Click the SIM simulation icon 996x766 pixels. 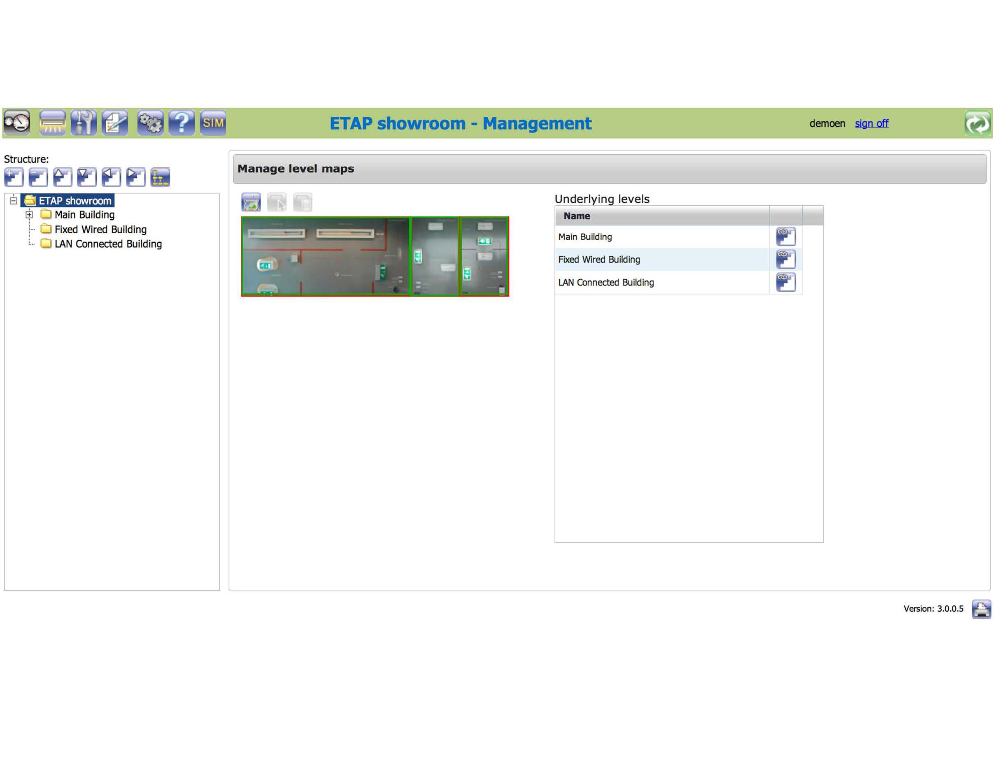pos(213,123)
